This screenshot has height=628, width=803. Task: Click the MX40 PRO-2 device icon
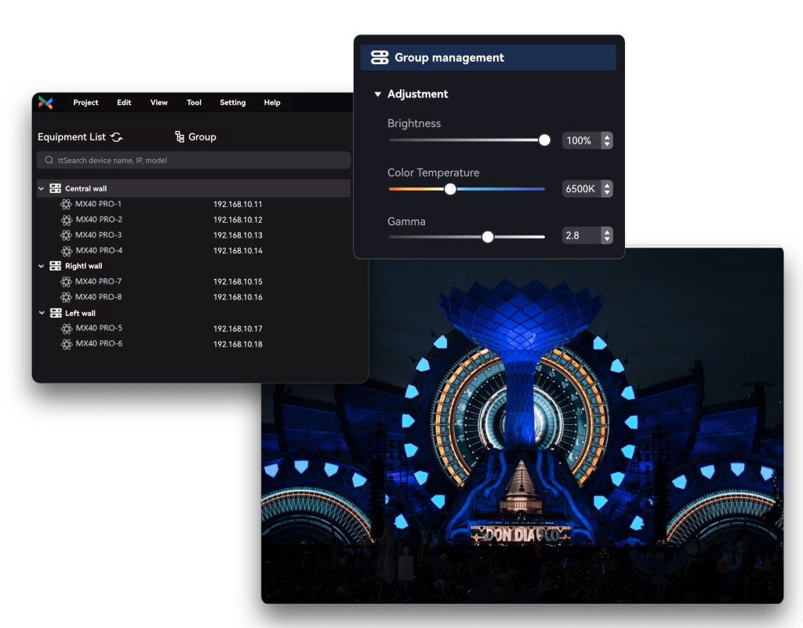tap(67, 220)
